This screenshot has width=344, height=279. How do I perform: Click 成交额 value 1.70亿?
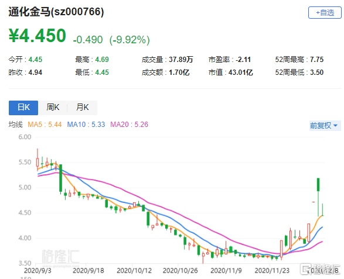179,73
